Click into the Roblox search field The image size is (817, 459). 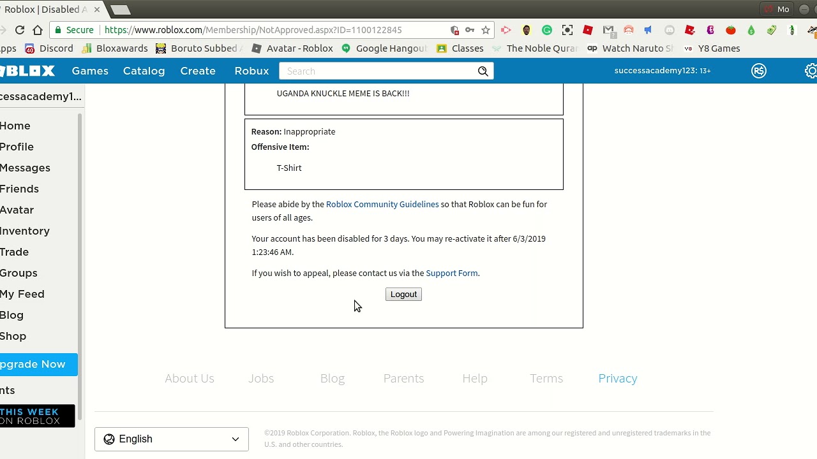(x=378, y=71)
